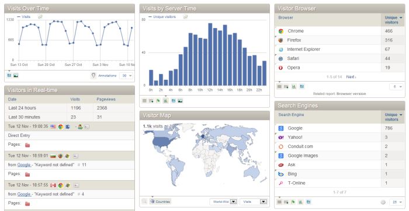Screen dimensions: 409x211
Task: Click the Yahoo! search engine row
Action: coord(340,138)
